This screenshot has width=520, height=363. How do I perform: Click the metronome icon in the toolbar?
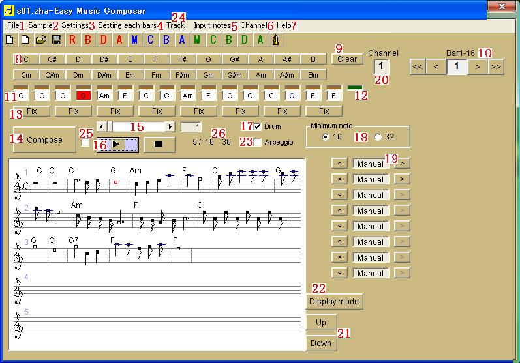pyautogui.click(x=276, y=40)
